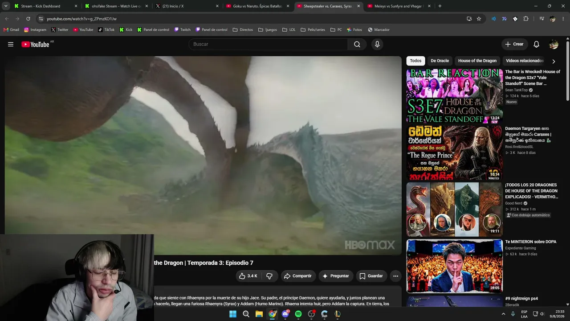Open the Marcador bookmark link
Screen dimensions: 570x321
(379, 30)
